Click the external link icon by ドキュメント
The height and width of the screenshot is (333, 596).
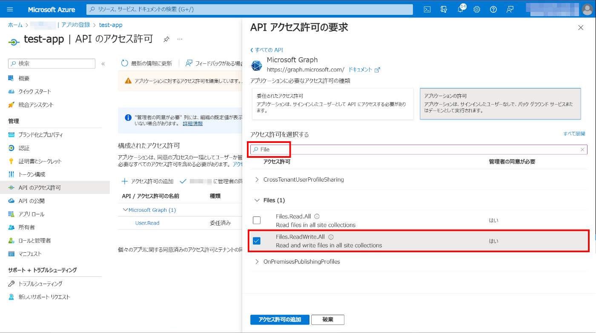click(377, 70)
